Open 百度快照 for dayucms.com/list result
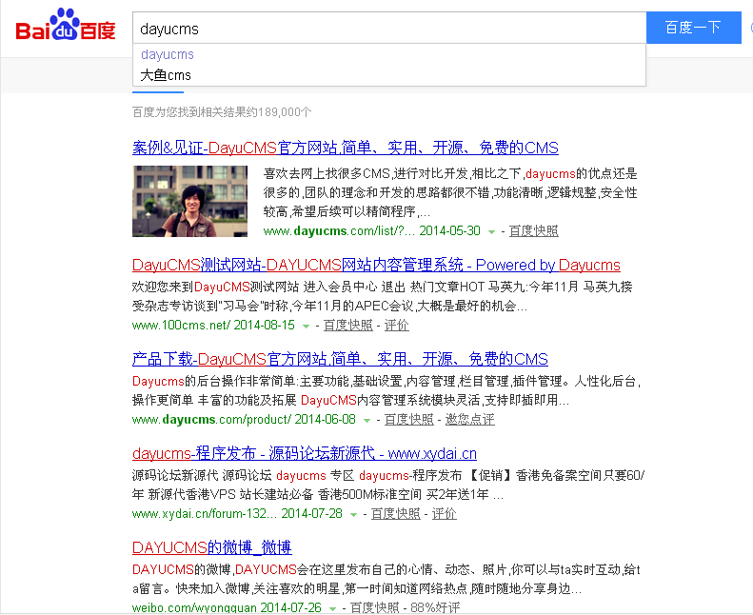This screenshot has width=753, height=615. (x=533, y=231)
